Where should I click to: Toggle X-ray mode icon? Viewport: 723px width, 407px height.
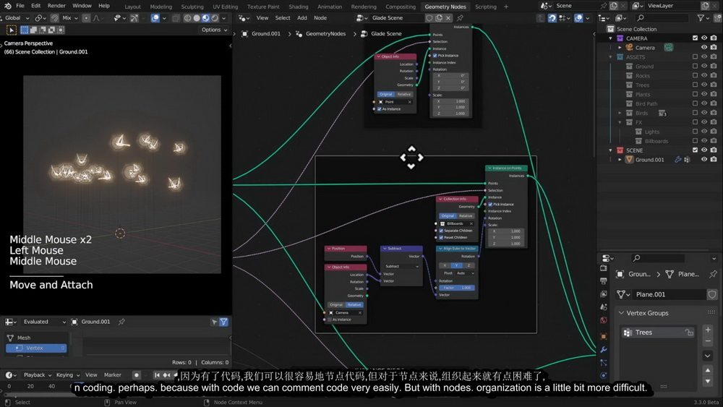click(175, 18)
